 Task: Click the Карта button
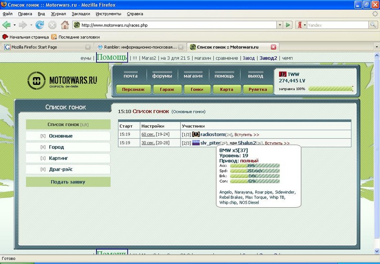(x=227, y=89)
